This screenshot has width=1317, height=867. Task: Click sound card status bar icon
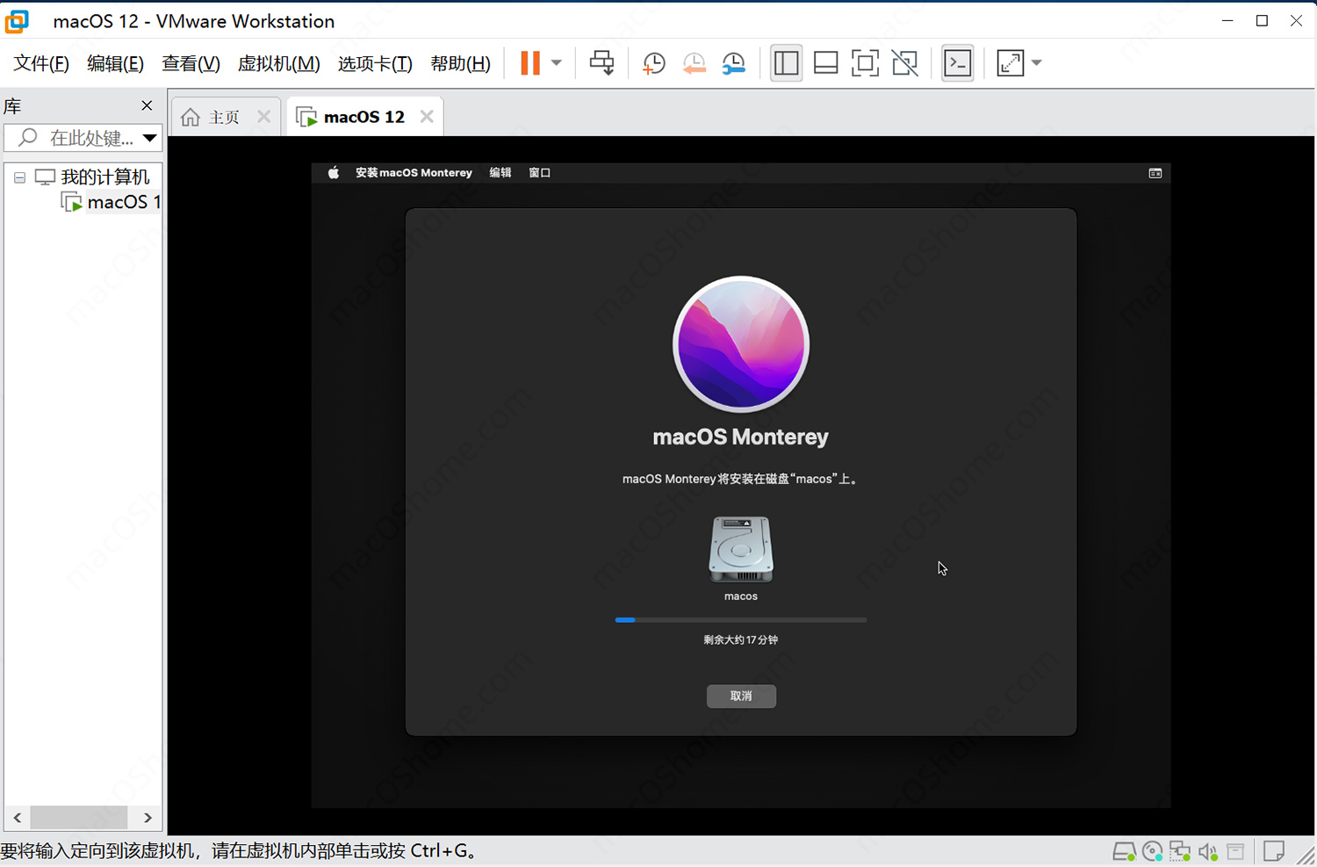[x=1208, y=851]
